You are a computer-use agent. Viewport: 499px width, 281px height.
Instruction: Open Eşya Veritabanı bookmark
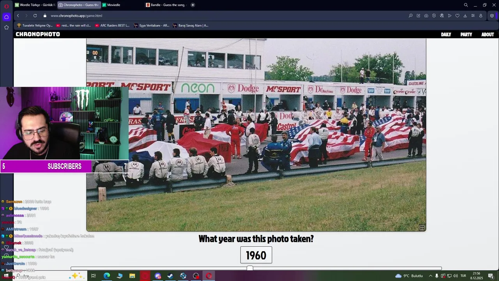pyautogui.click(x=152, y=25)
